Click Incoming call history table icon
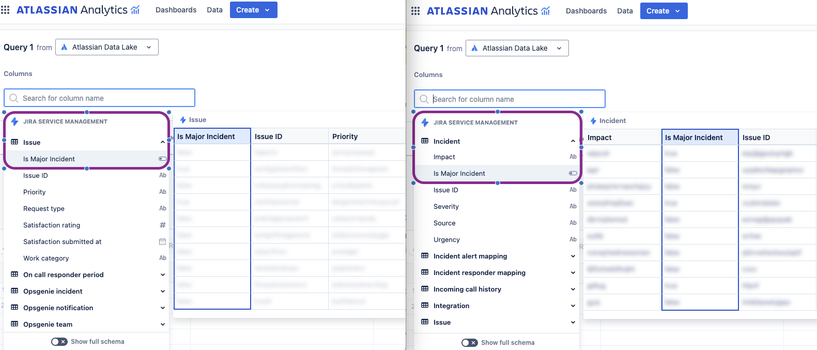The width and height of the screenshot is (817, 350). pyautogui.click(x=425, y=289)
